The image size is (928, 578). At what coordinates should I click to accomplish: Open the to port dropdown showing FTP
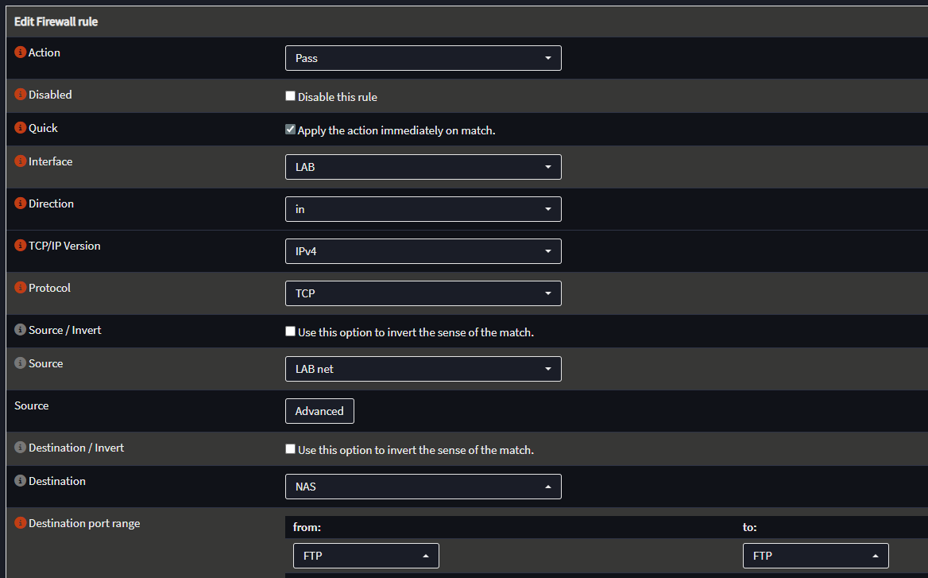(815, 556)
